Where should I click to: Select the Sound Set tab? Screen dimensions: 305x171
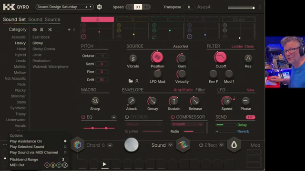click(14, 19)
